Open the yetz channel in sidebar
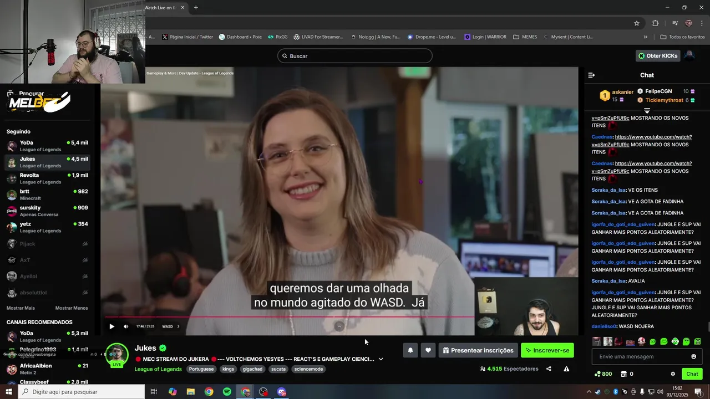 pyautogui.click(x=47, y=227)
